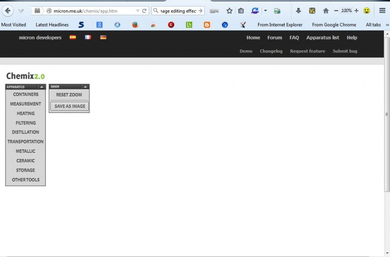Viewport: 390px width, 257px height.
Task: Open the URL bar history dropdown arrow
Action: (138, 11)
